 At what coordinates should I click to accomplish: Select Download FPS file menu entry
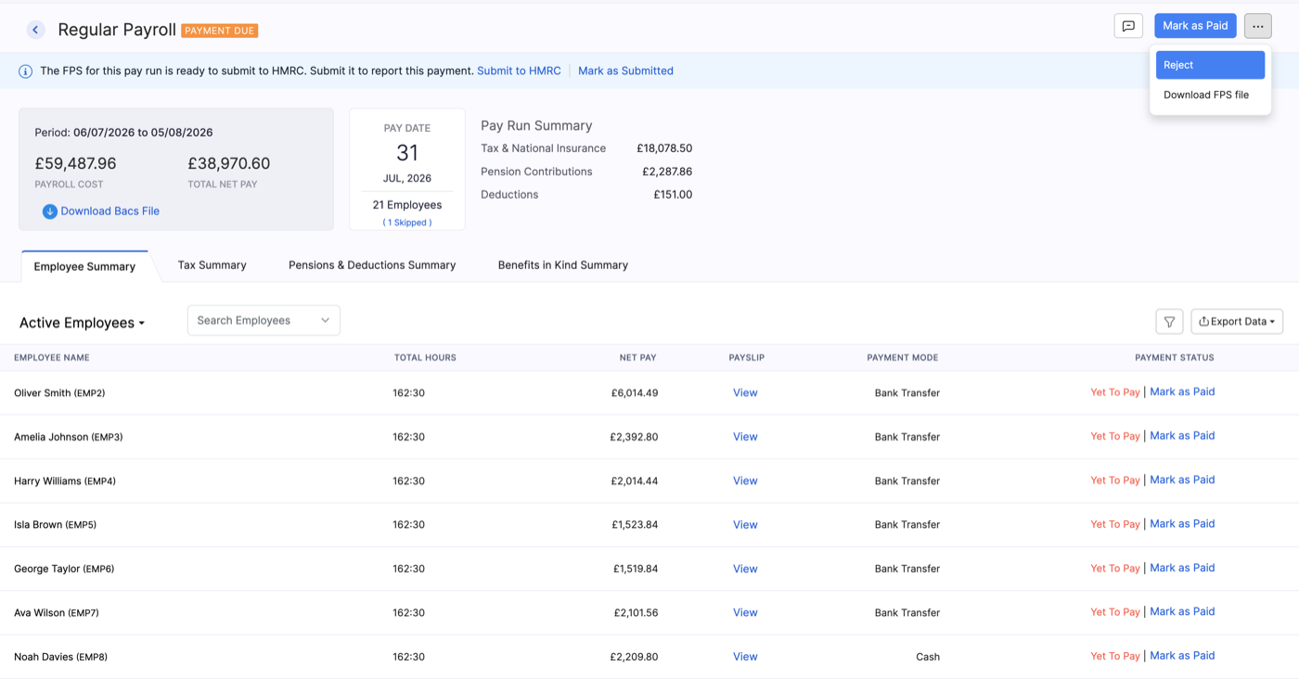(1206, 95)
